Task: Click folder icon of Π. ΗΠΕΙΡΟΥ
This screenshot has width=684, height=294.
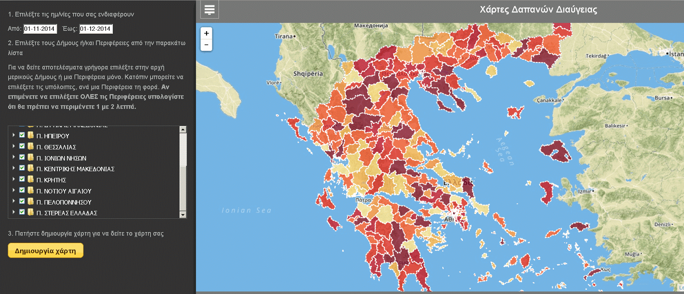Action: [31, 135]
